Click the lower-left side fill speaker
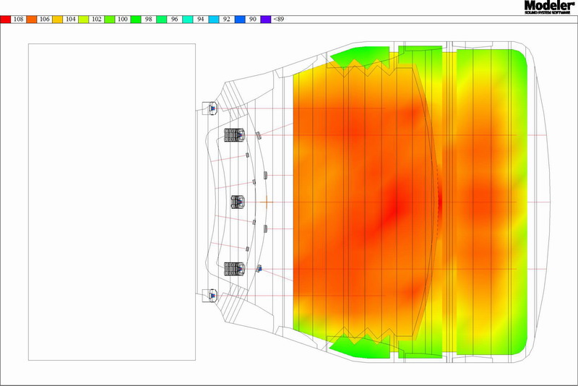This screenshot has width=578, height=386. (x=211, y=295)
